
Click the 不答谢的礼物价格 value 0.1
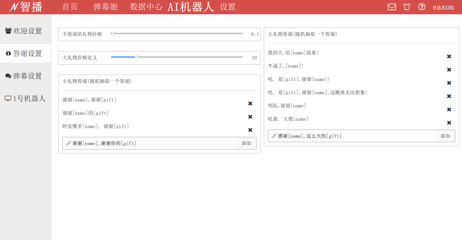pos(255,34)
